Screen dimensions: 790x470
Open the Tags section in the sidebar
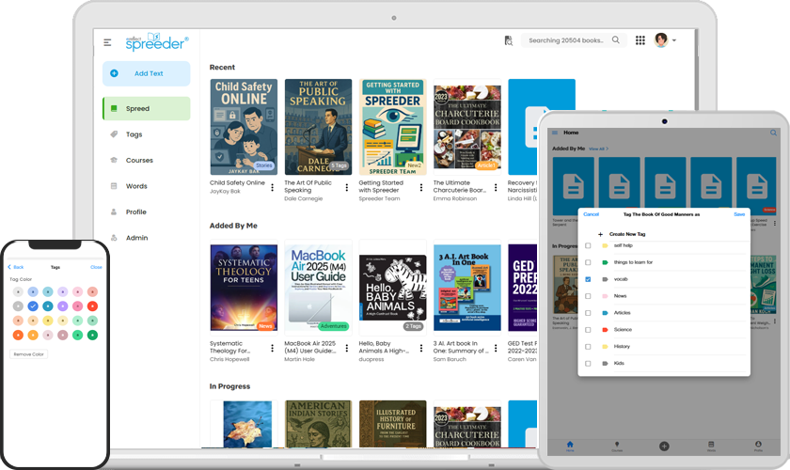click(x=134, y=134)
